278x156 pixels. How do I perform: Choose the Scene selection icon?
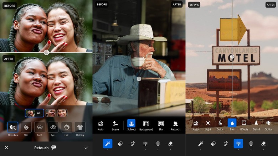(x=115, y=124)
